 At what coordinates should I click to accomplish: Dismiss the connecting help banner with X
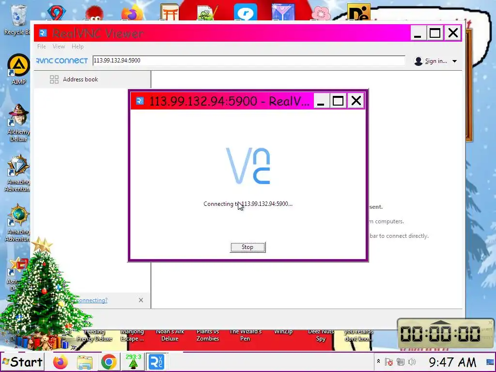[x=141, y=300]
